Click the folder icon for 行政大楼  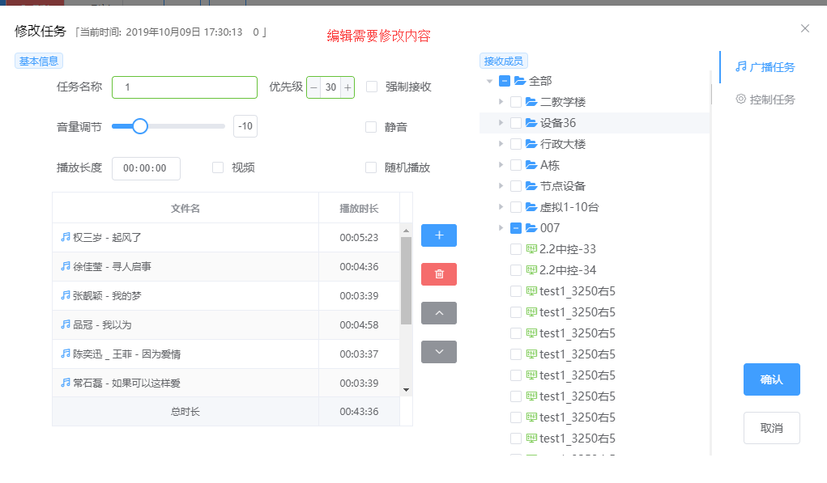coord(532,144)
